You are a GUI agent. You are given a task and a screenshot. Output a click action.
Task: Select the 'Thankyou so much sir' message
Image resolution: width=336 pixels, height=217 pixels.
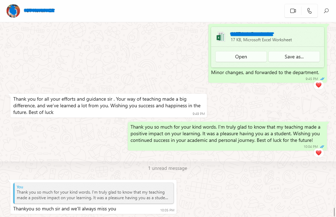coord(65,209)
